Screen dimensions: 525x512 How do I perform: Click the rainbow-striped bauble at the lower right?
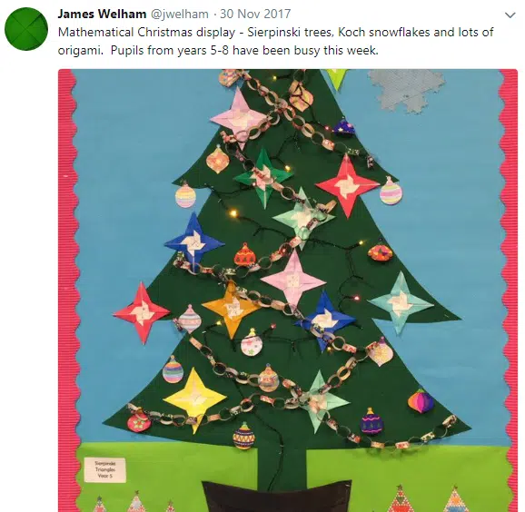click(421, 401)
